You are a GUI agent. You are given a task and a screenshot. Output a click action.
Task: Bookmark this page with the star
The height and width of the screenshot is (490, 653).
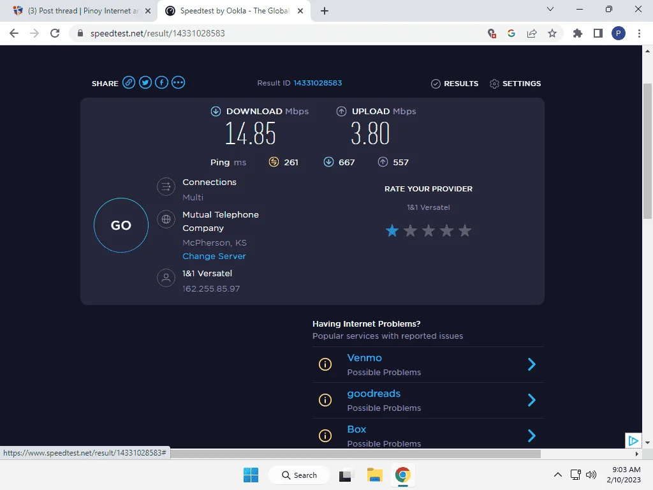click(x=552, y=33)
